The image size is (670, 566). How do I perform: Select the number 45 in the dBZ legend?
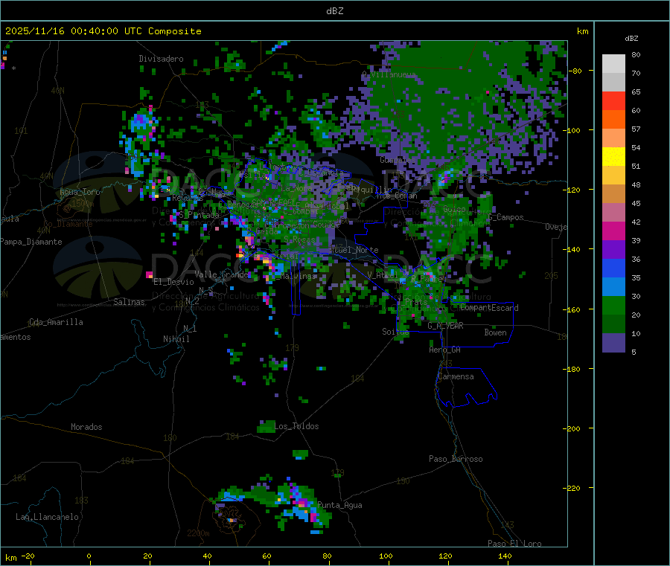click(x=636, y=204)
